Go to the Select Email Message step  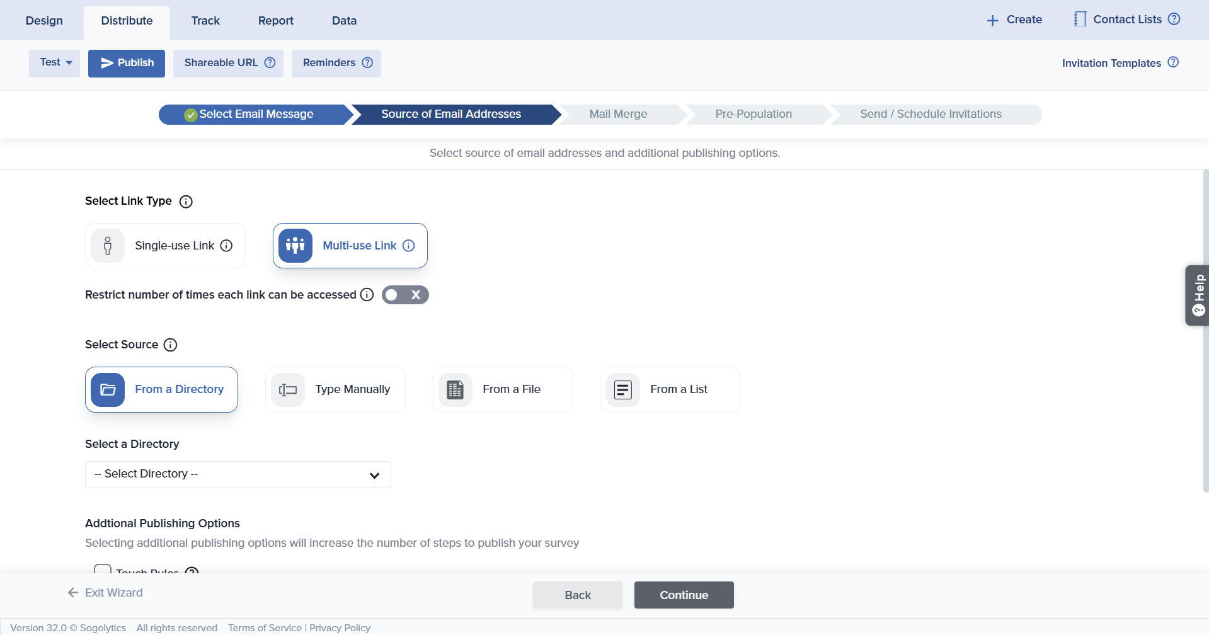[255, 115]
